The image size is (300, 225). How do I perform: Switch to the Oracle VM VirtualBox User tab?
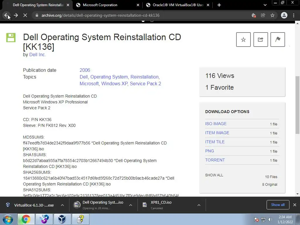[178, 5]
